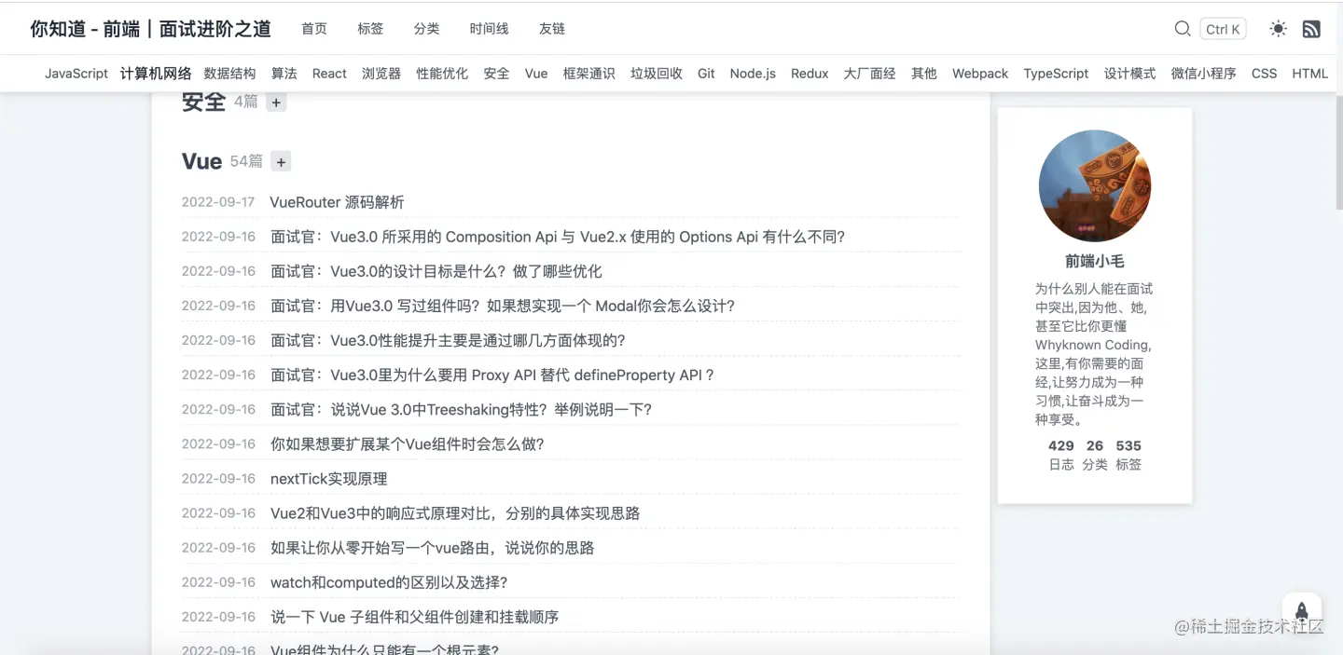Open article 如果让你从零开始写一个vue路由
Viewport: 1343px width, 655px height.
click(433, 547)
